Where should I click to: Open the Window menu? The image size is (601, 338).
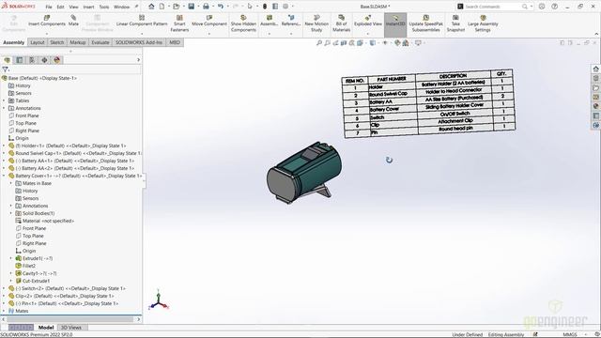pyautogui.click(x=121, y=7)
